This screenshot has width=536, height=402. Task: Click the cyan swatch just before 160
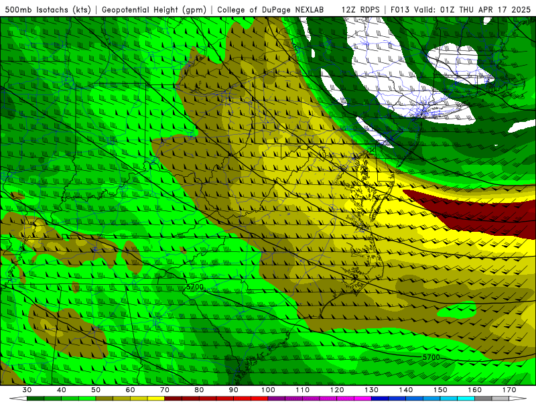(x=466, y=399)
